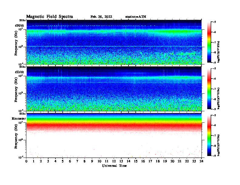Click the 'dH/dt' panel label
Screen dimensions: 240x185
click(x=19, y=25)
